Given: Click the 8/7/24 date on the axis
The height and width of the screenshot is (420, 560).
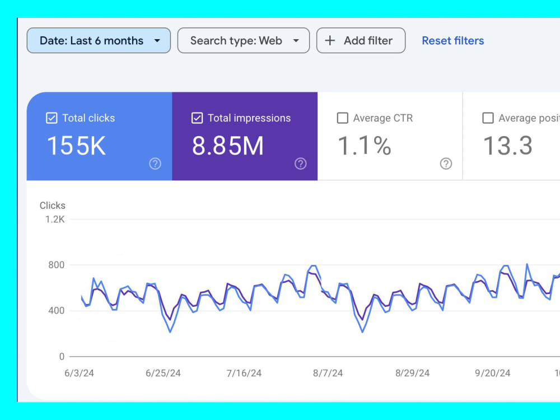Looking at the screenshot, I should point(328,373).
